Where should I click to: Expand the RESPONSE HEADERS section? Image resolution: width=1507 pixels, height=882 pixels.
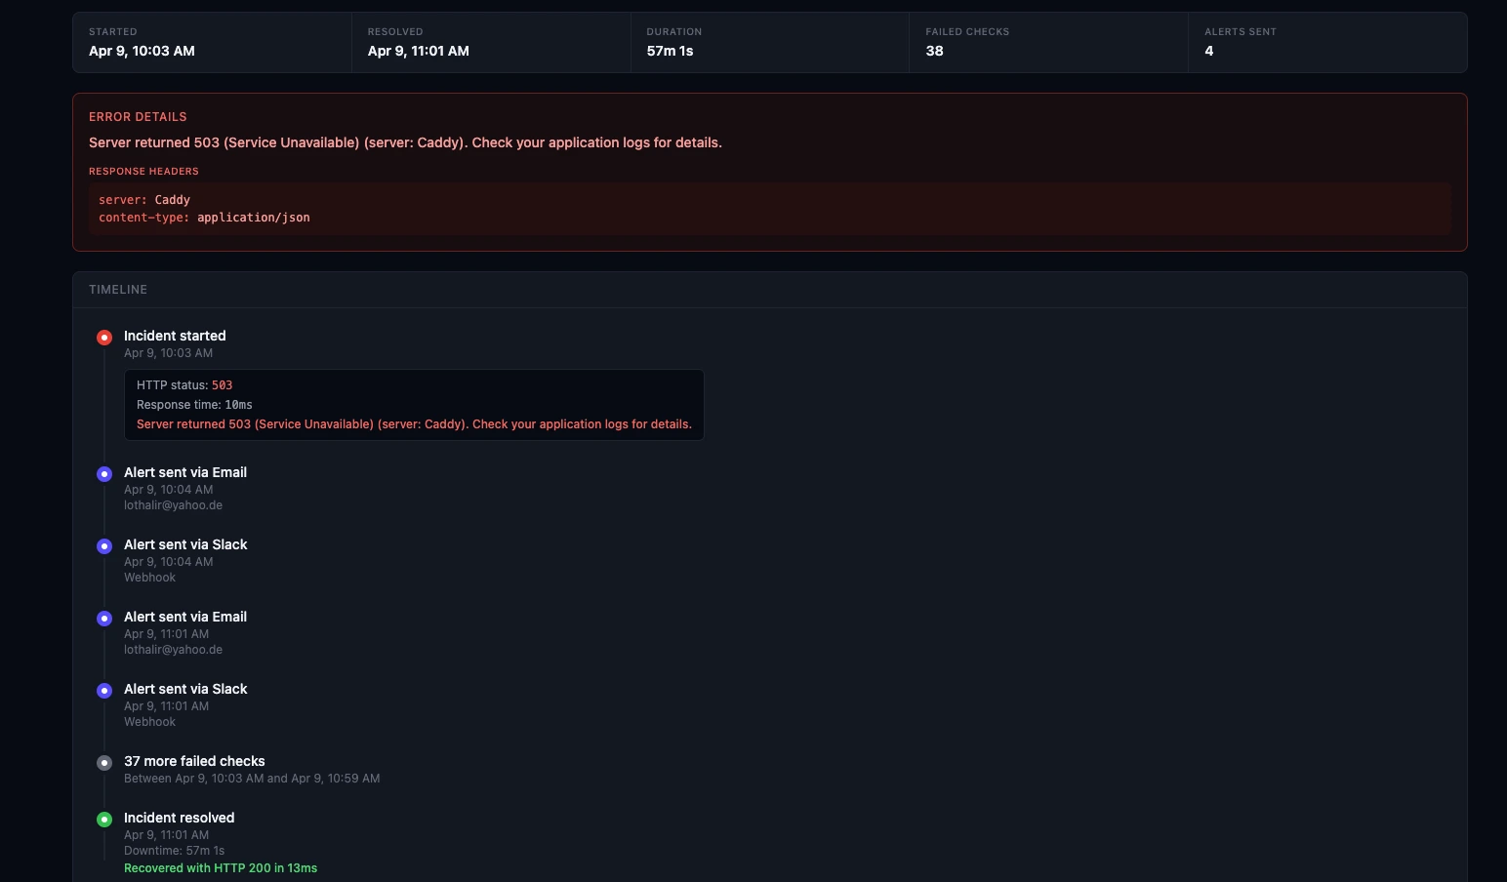(143, 171)
